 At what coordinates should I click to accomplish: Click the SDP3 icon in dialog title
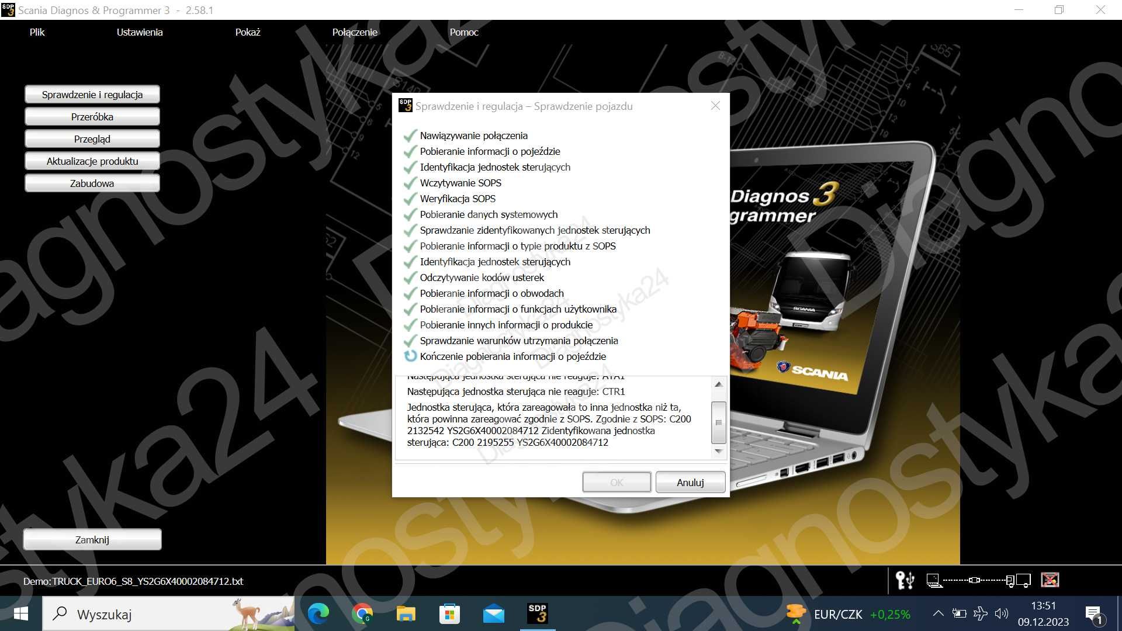[x=405, y=106]
